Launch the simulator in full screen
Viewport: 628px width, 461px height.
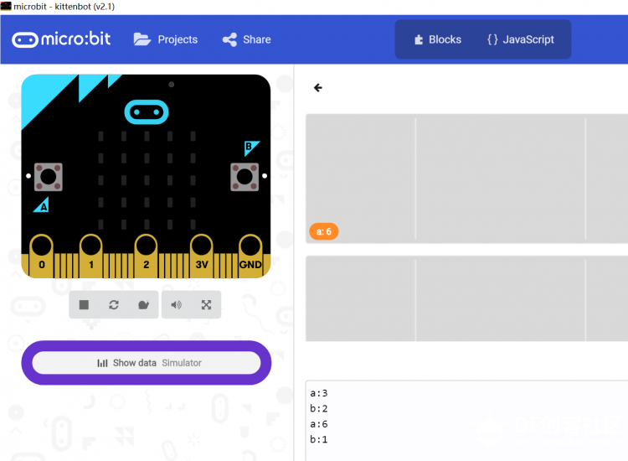click(x=206, y=304)
